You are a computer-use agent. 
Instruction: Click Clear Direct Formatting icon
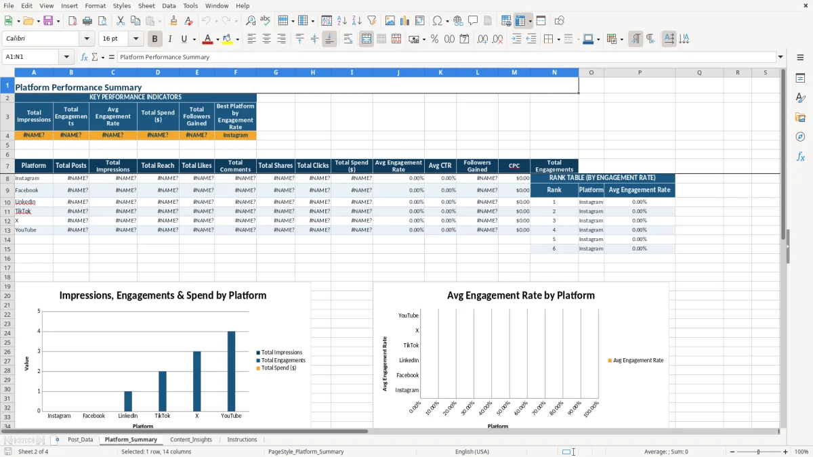click(188, 21)
